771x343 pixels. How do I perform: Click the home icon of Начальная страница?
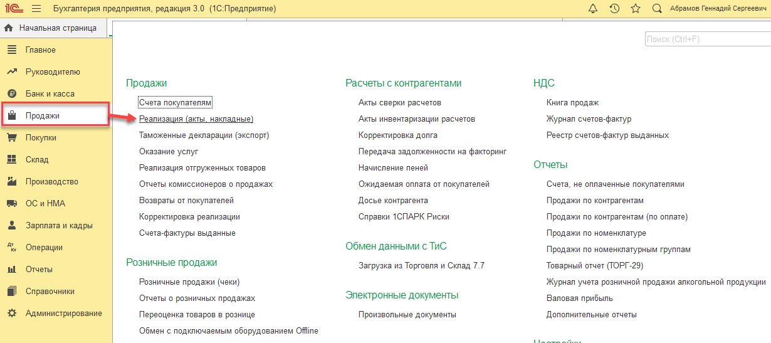tap(9, 28)
